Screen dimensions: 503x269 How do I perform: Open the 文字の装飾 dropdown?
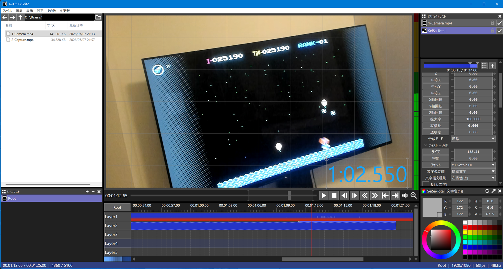(x=473, y=171)
